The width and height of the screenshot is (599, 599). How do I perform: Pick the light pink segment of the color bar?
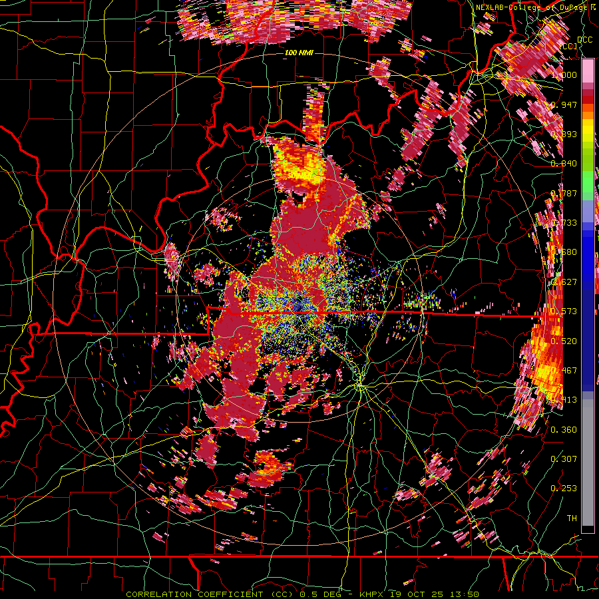click(588, 71)
